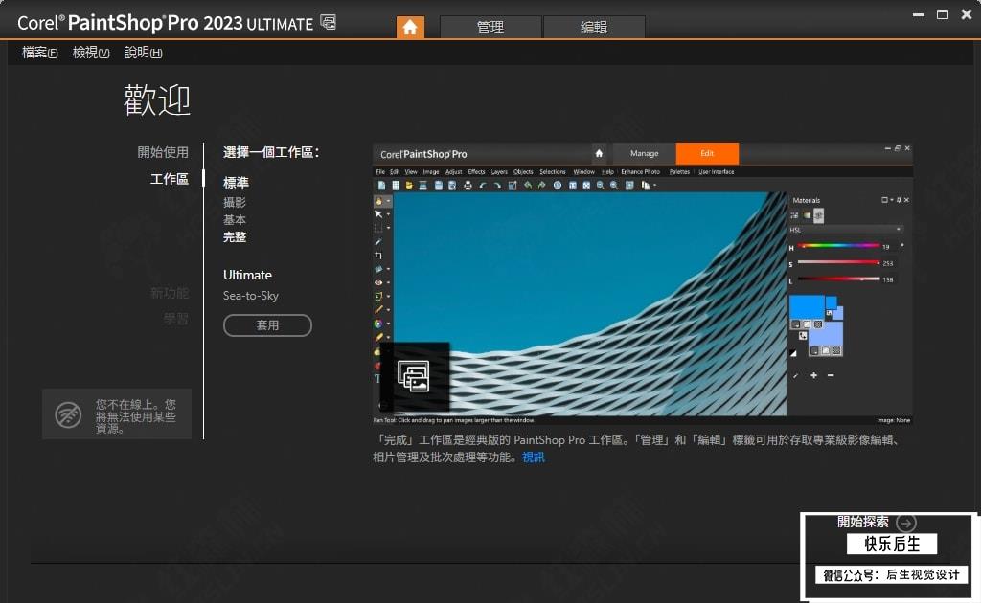Minimize the PaintShop Pro window
Image resolution: width=981 pixels, height=603 pixels.
click(x=919, y=14)
